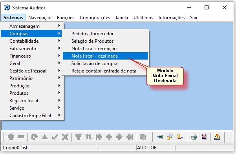The height and width of the screenshot is (154, 236).
Task: Go to next record arrow icon
Action: point(119,137)
